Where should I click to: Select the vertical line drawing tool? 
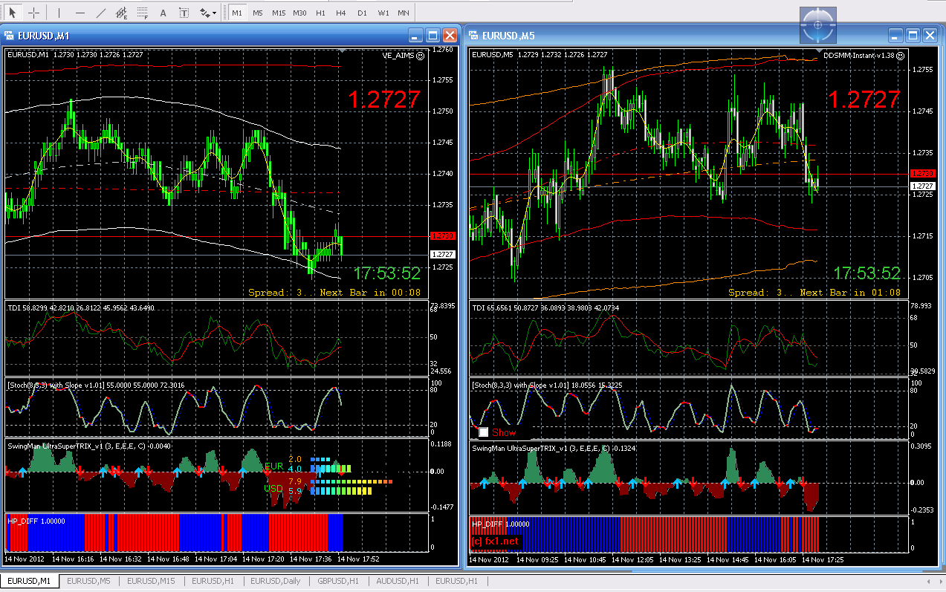pyautogui.click(x=59, y=13)
